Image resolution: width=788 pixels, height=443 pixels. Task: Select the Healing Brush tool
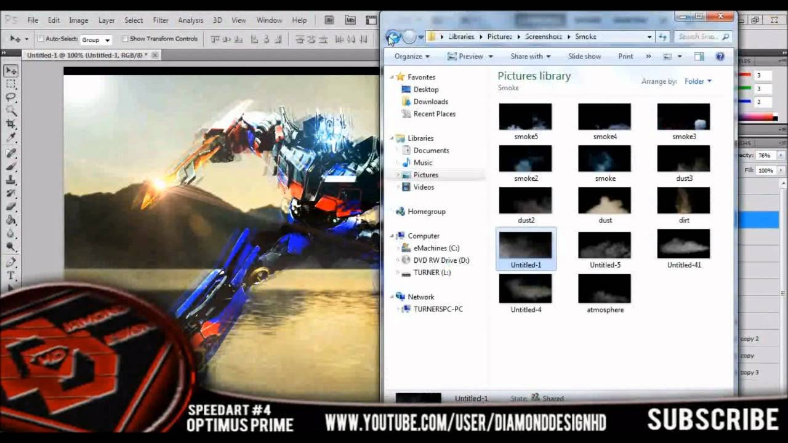(x=11, y=153)
